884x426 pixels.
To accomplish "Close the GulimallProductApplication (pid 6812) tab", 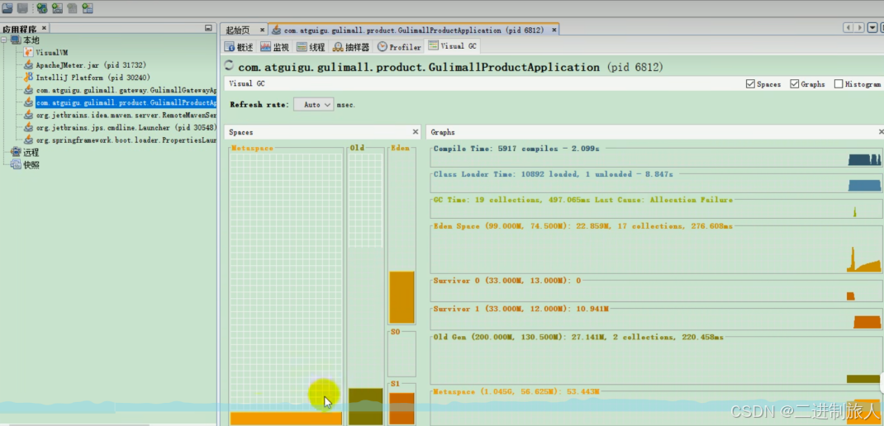I will (554, 30).
